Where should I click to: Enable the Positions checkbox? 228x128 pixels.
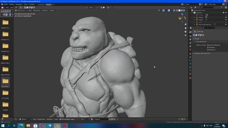(208, 47)
